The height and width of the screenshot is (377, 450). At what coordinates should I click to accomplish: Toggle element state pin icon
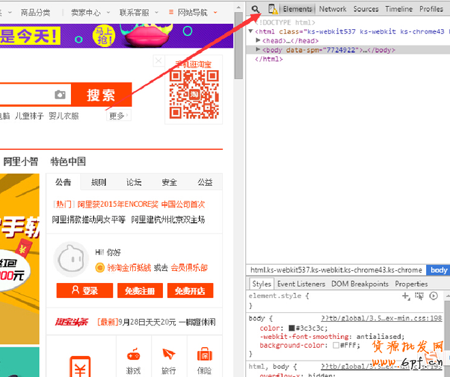(419, 296)
